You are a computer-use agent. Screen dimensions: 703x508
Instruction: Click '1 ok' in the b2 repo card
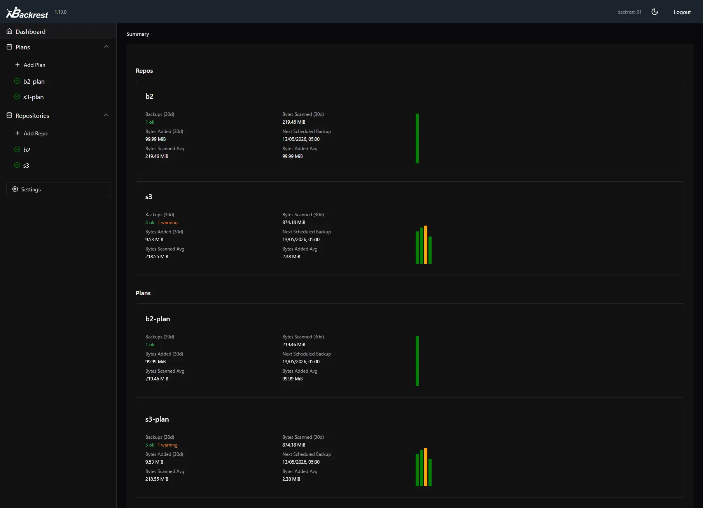click(x=150, y=122)
